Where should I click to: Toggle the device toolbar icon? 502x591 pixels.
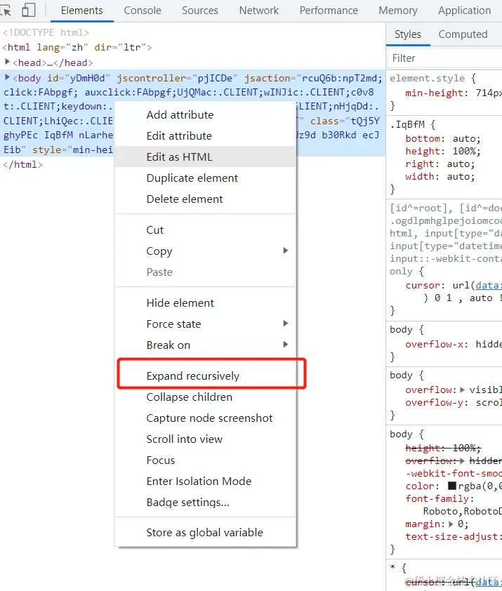coord(29,10)
